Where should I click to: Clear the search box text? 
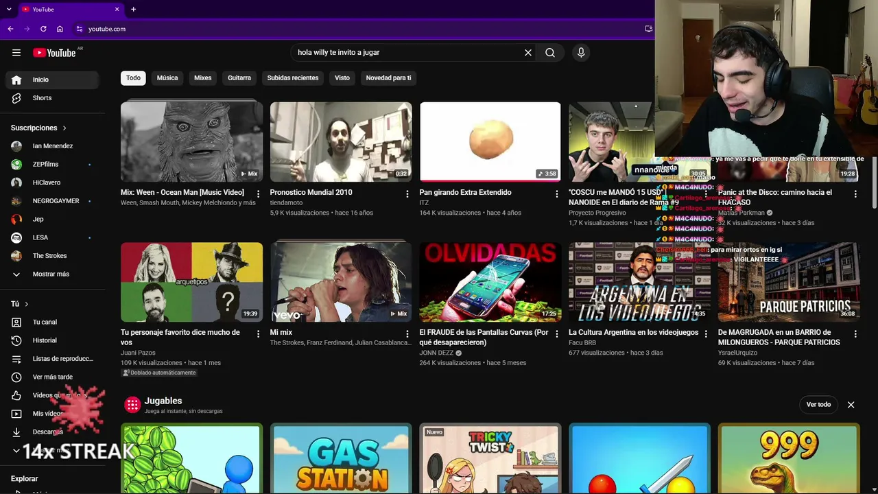[x=528, y=53]
